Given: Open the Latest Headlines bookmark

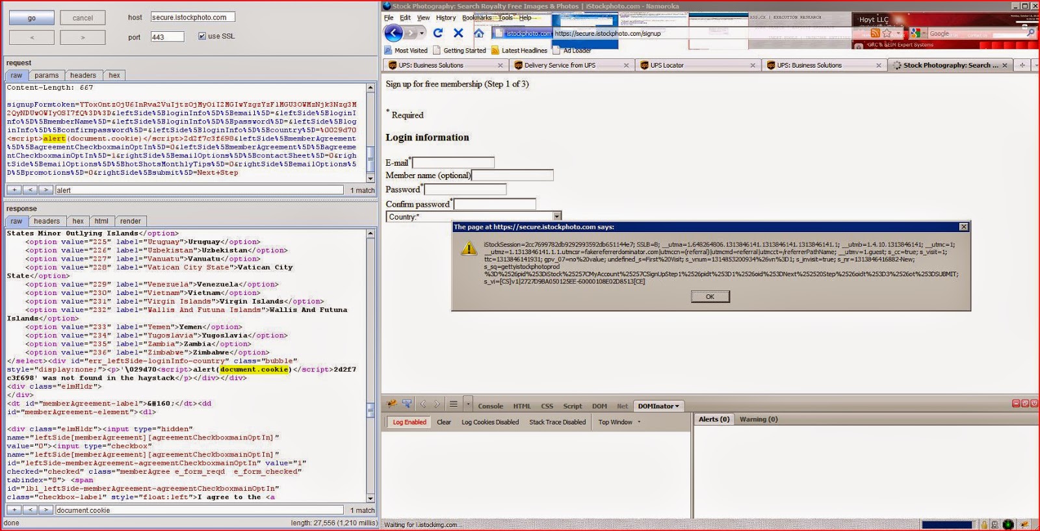Looking at the screenshot, I should (x=519, y=50).
